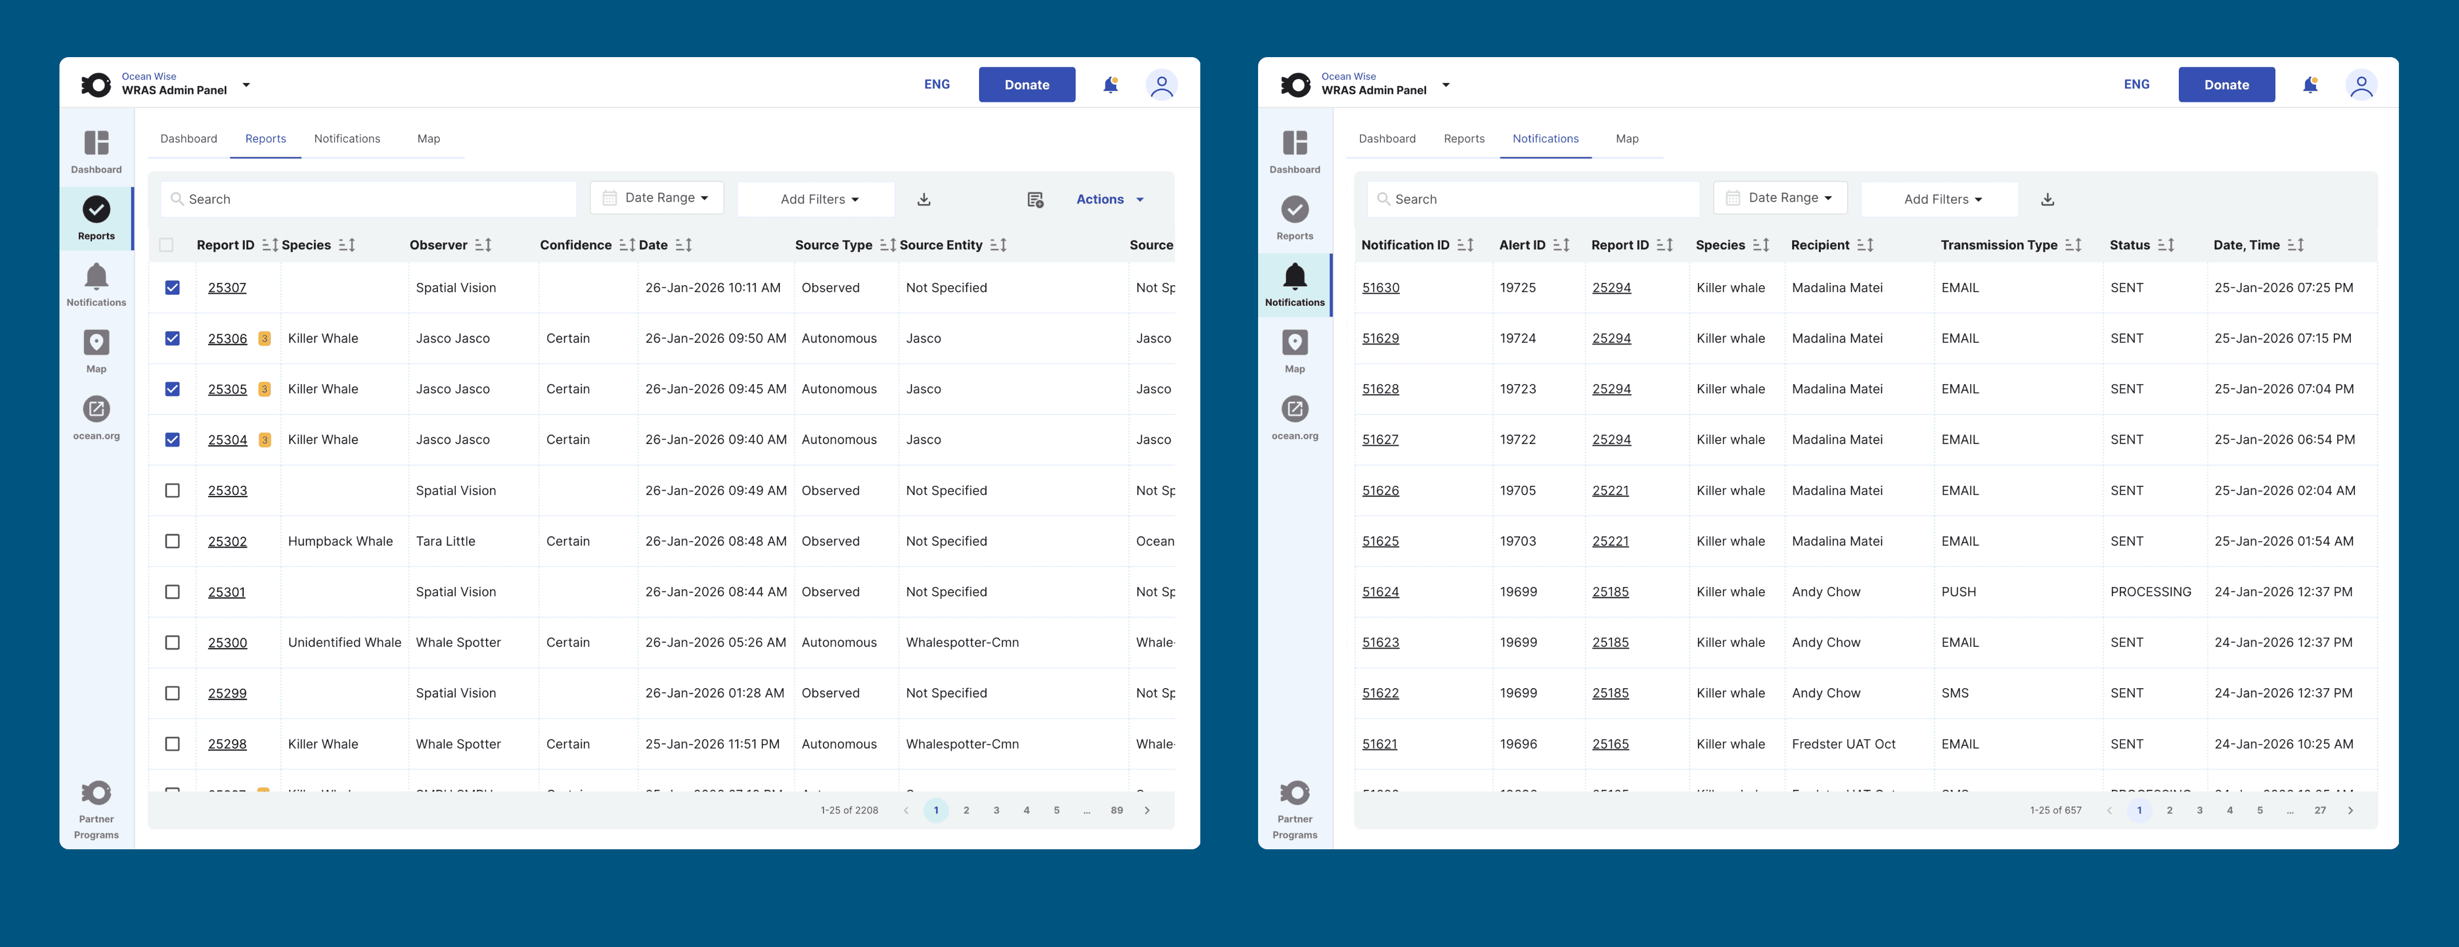Switch to Notifications tab in left panel
Viewport: 2459px width, 947px height.
point(347,138)
